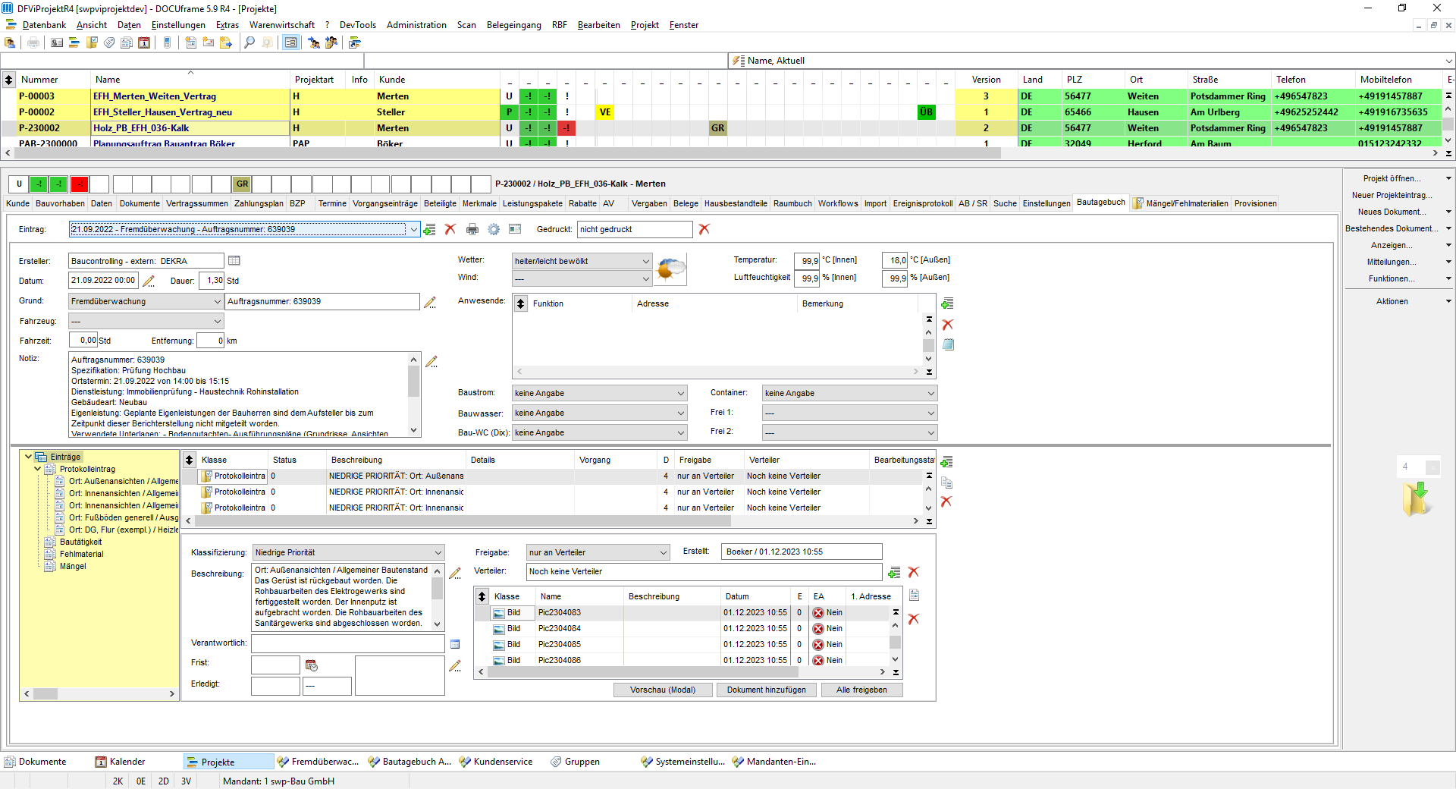Viewport: 1456px width, 789px height.
Task: Click the Gantt chart toolbar icon
Action: point(74,42)
